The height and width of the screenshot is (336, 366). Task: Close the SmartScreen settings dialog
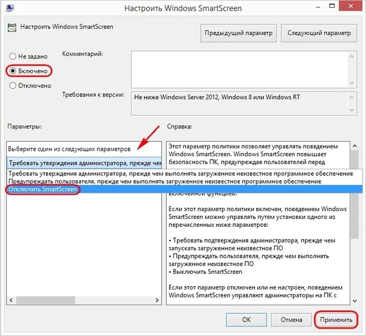[x=351, y=7]
